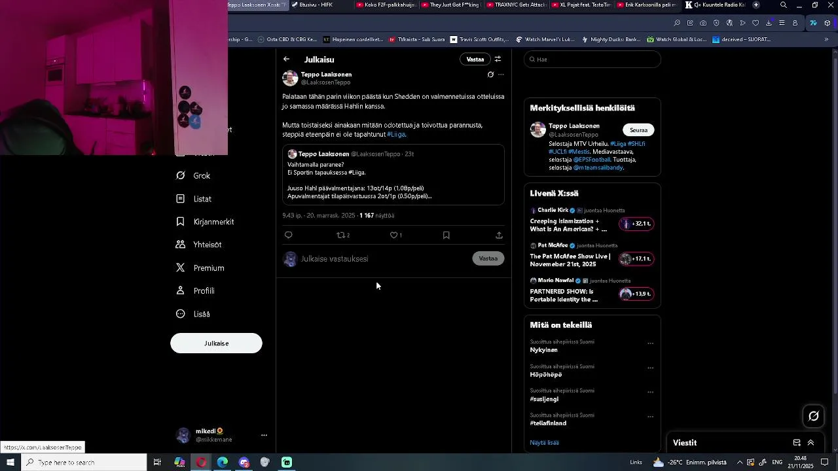Open Microsoft Edge from taskbar
This screenshot has height=471, width=838.
tap(223, 462)
